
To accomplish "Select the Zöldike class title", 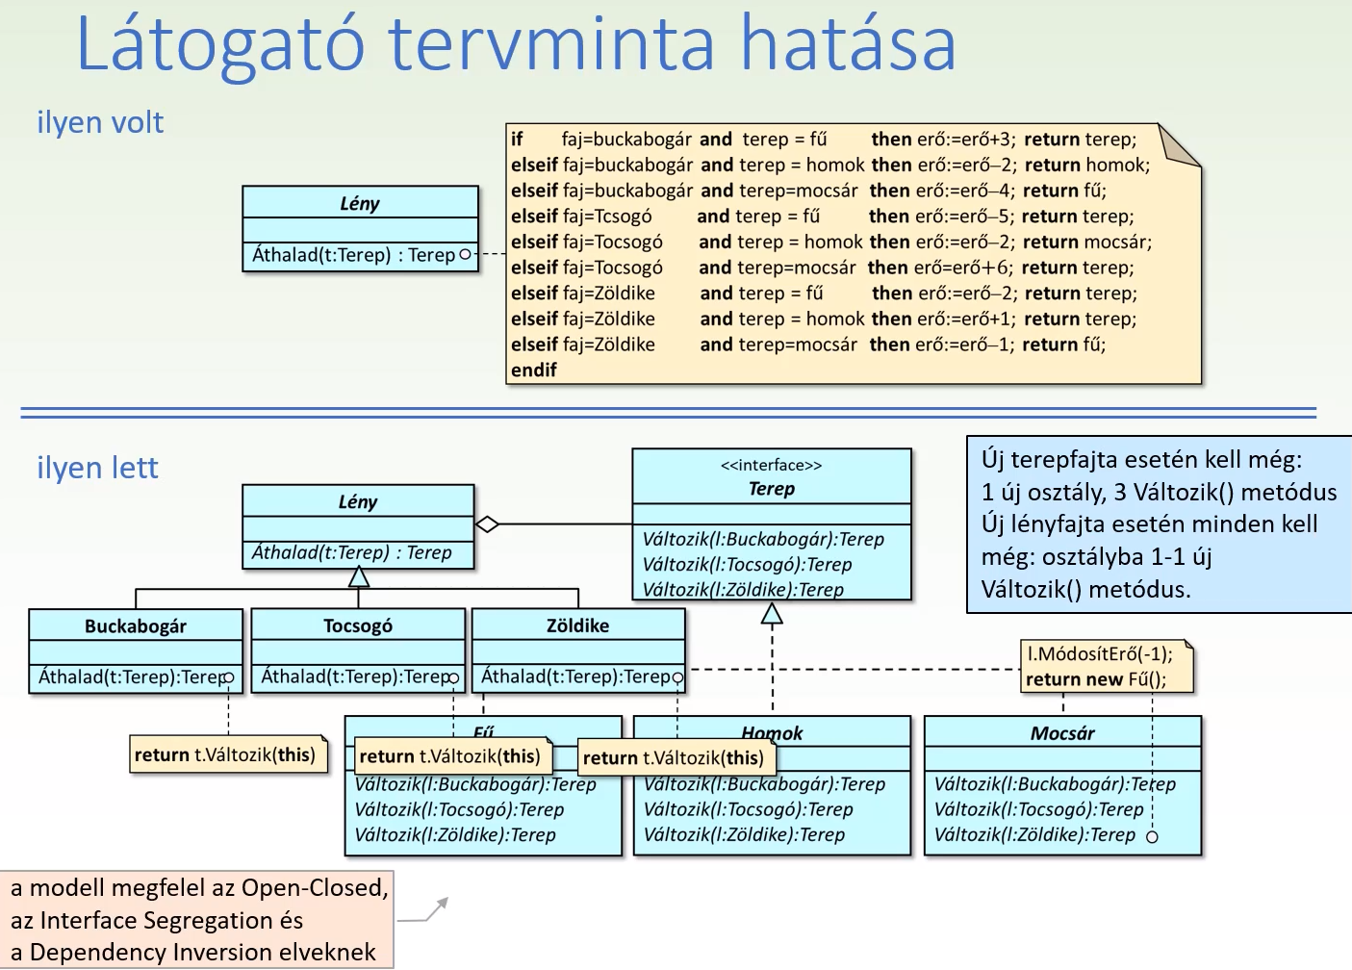I will tap(578, 625).
